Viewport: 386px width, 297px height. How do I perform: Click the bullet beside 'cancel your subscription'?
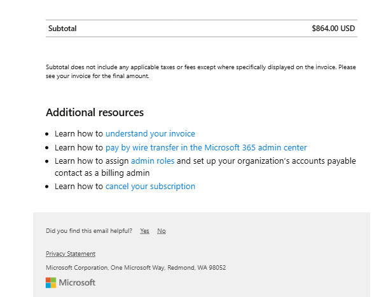pos(48,187)
